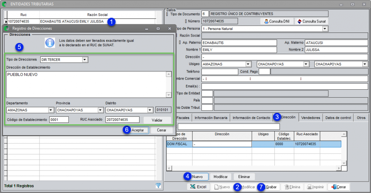Click Cerrar in Registro de Direcciones dialog
This screenshot has width=371, height=193.
click(162, 130)
